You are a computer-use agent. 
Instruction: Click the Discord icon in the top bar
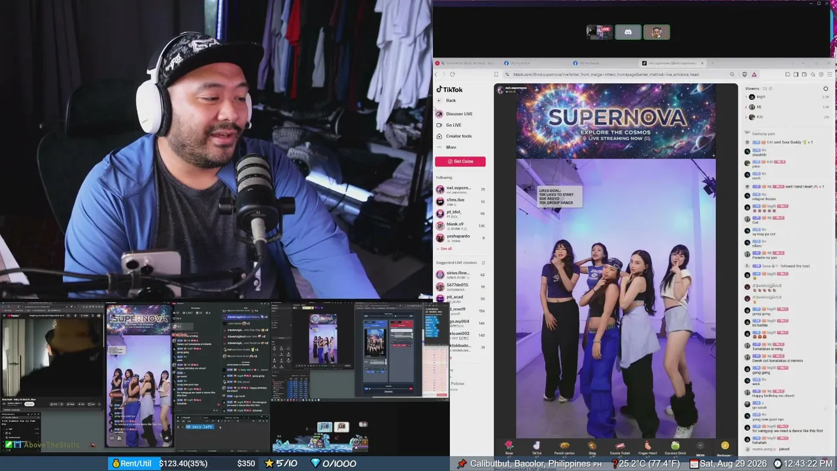pyautogui.click(x=628, y=32)
